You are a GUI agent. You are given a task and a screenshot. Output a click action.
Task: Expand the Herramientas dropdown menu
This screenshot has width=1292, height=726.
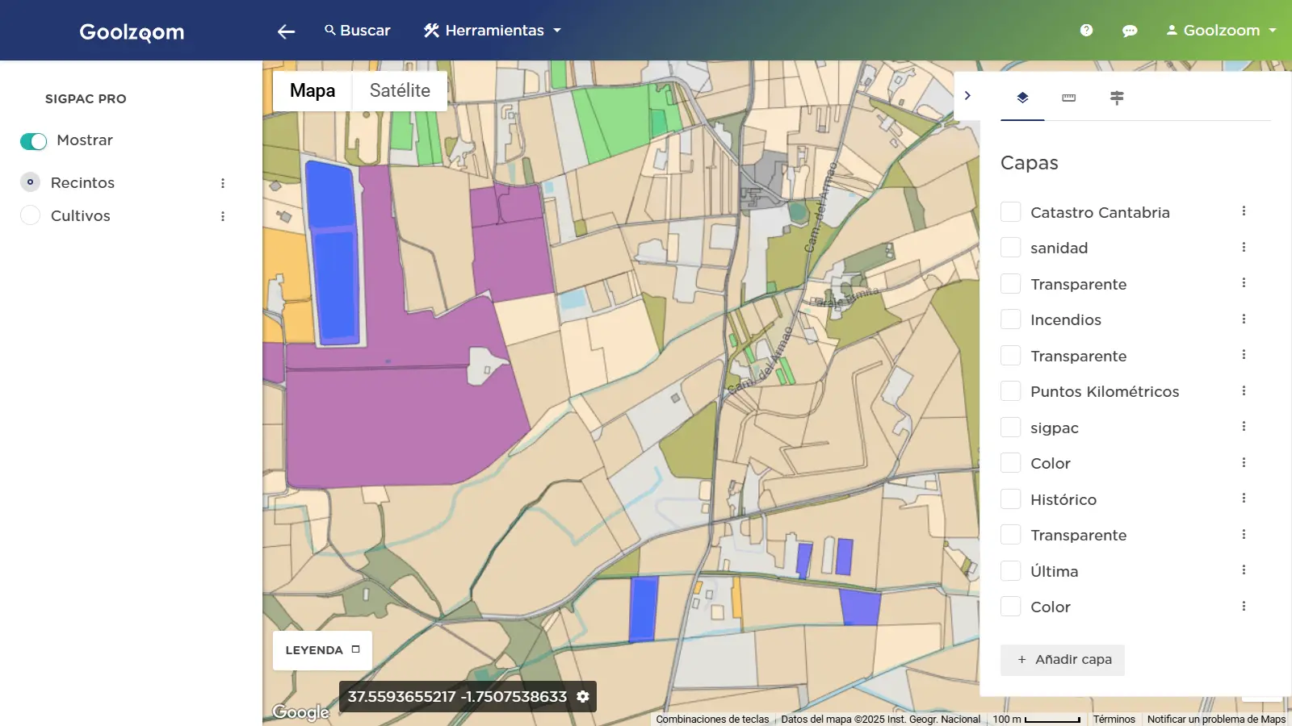click(x=493, y=31)
